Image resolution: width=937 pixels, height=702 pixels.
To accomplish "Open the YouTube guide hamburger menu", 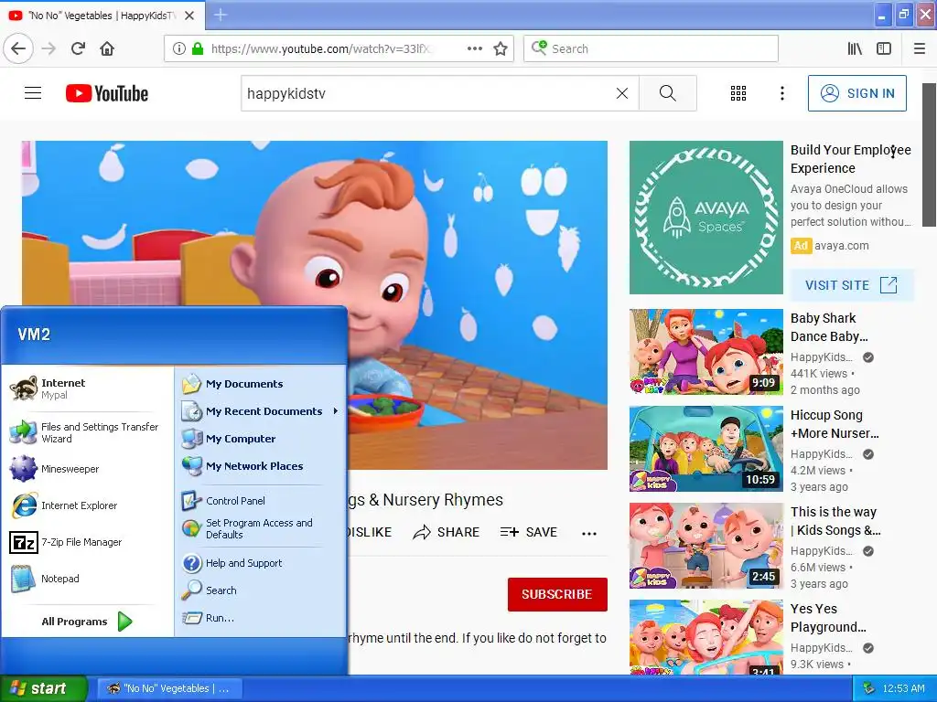I will coord(33,93).
